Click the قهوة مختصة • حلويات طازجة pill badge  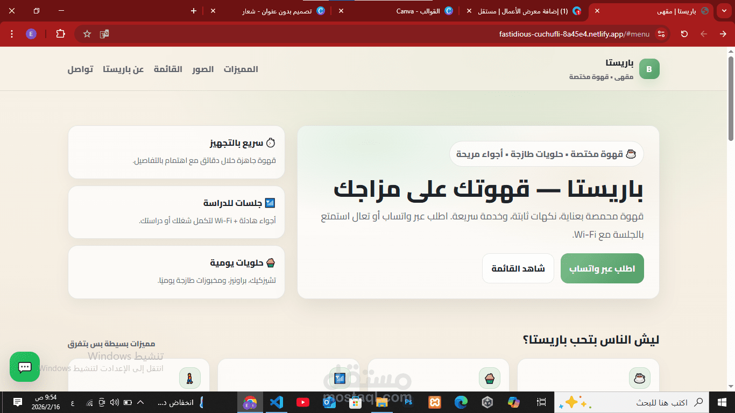[547, 154]
